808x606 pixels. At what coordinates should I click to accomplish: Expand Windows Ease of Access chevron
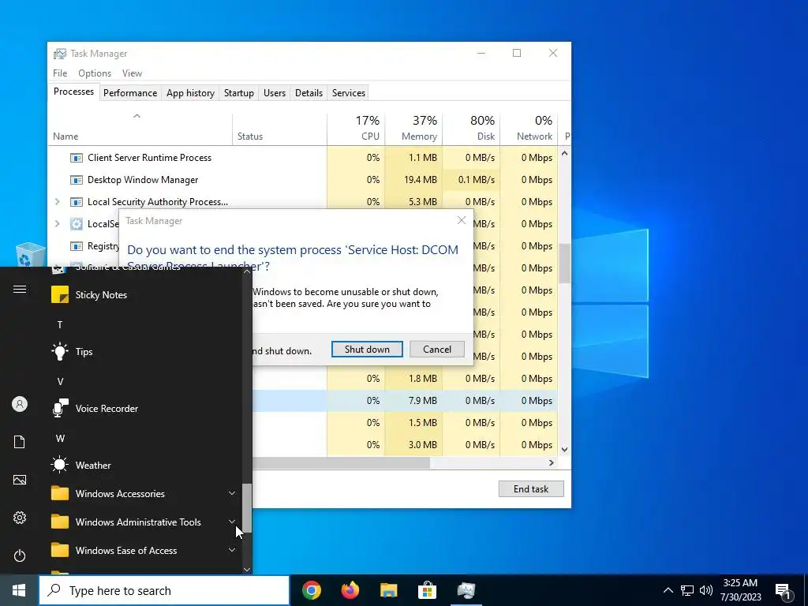point(232,550)
